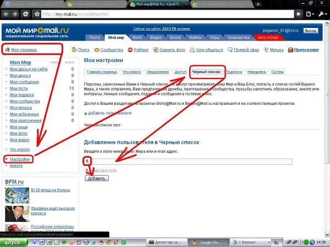Click the Мой Мир@mail.ru logo

click(x=37, y=32)
